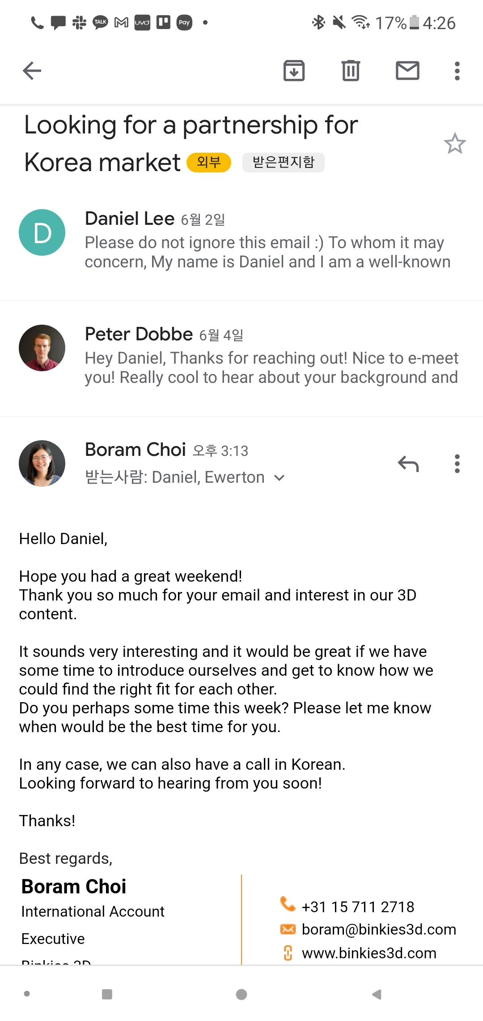This screenshot has height=1021, width=483.
Task: Open Boram Choi's profile photo
Action: pos(42,463)
